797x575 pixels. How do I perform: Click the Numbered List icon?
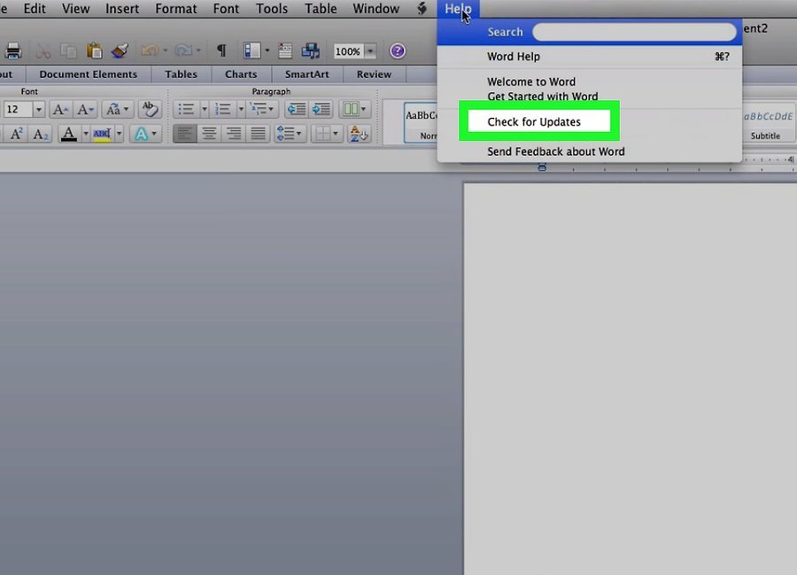222,109
